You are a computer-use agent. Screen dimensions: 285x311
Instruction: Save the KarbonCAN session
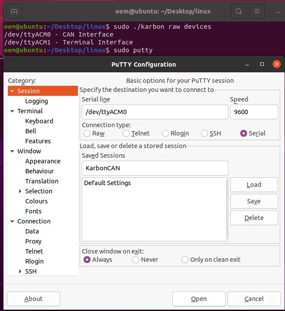coord(254,201)
